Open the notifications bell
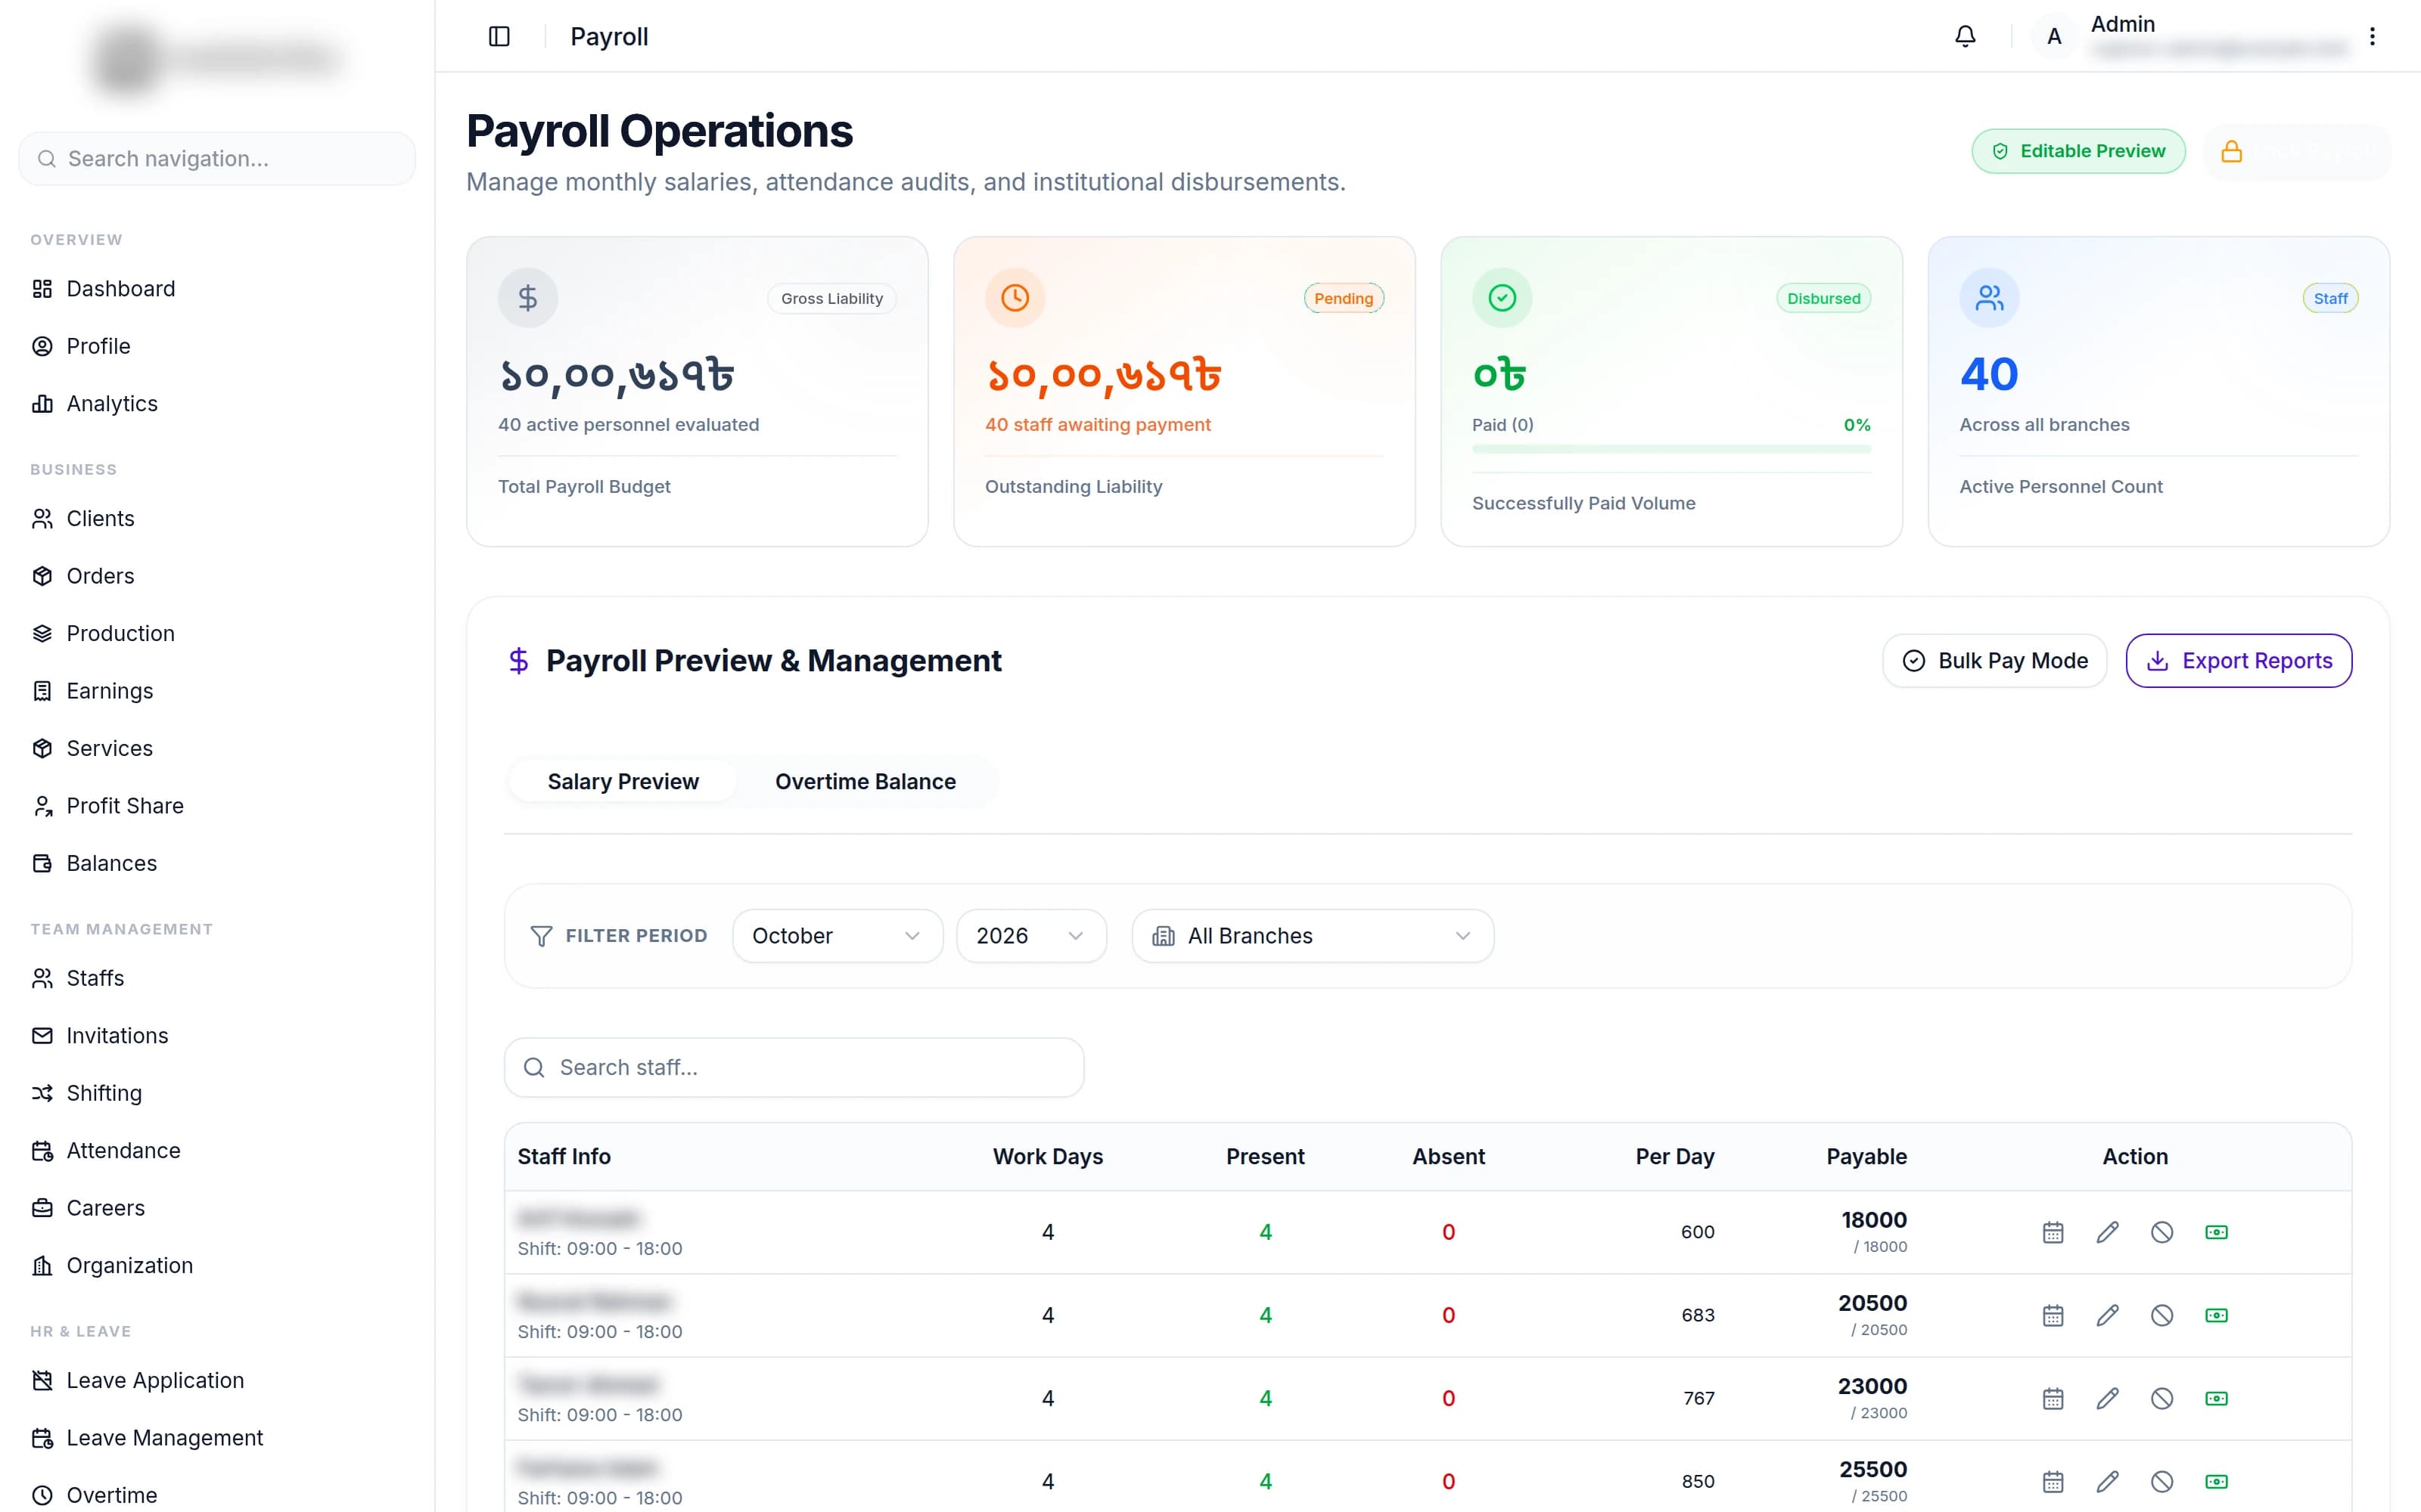 click(1965, 37)
